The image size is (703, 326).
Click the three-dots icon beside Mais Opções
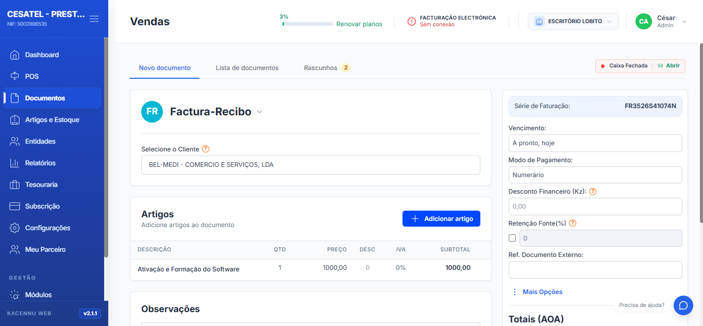point(514,292)
